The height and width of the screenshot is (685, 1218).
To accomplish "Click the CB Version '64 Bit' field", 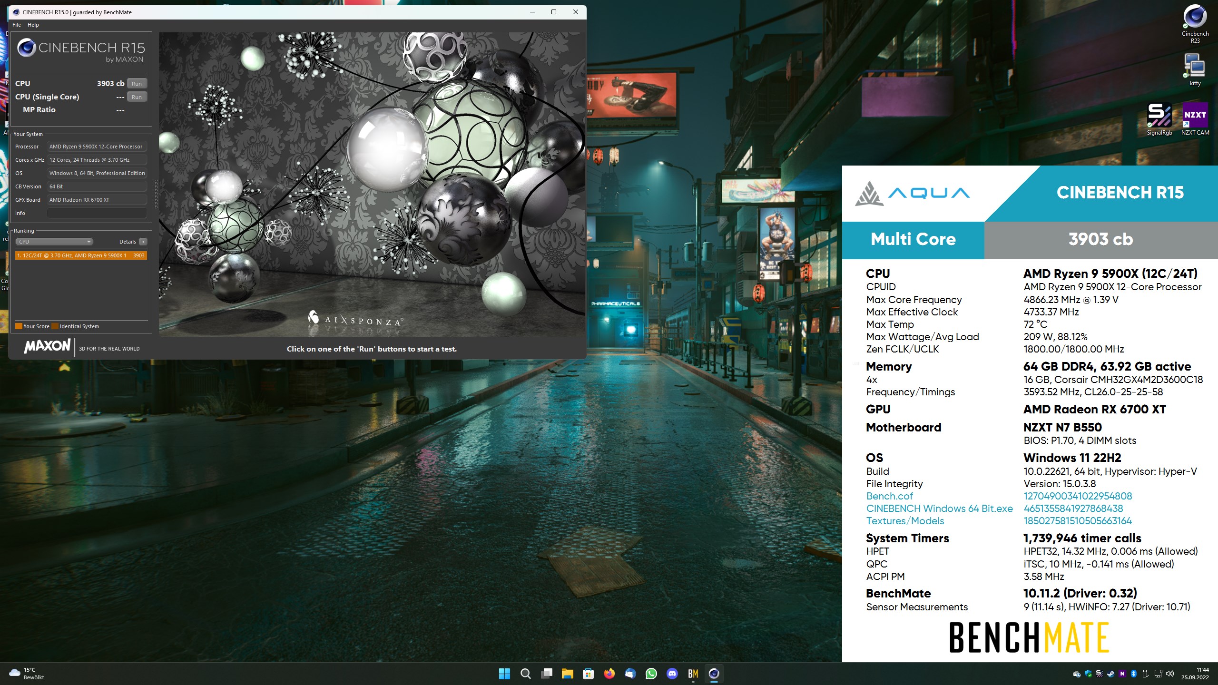I will click(x=97, y=186).
